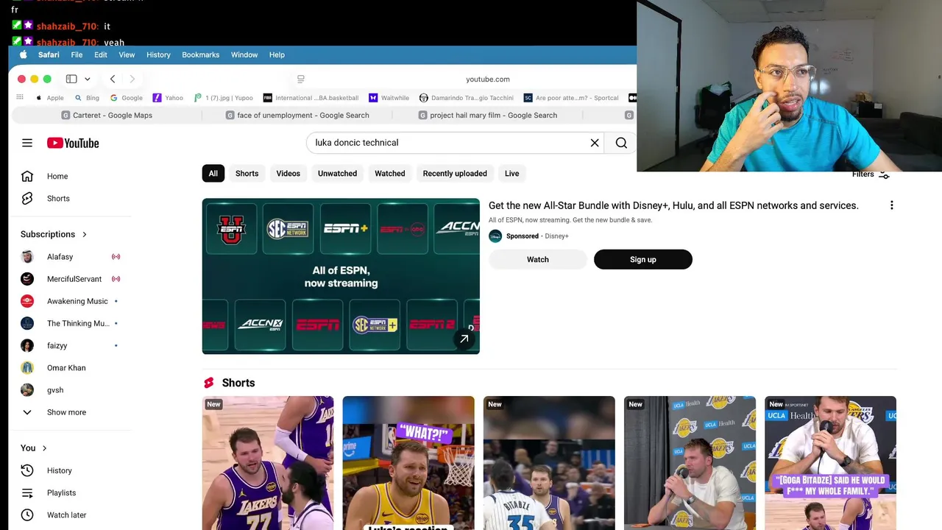
Task: Open the Filters icon
Action: (x=885, y=174)
